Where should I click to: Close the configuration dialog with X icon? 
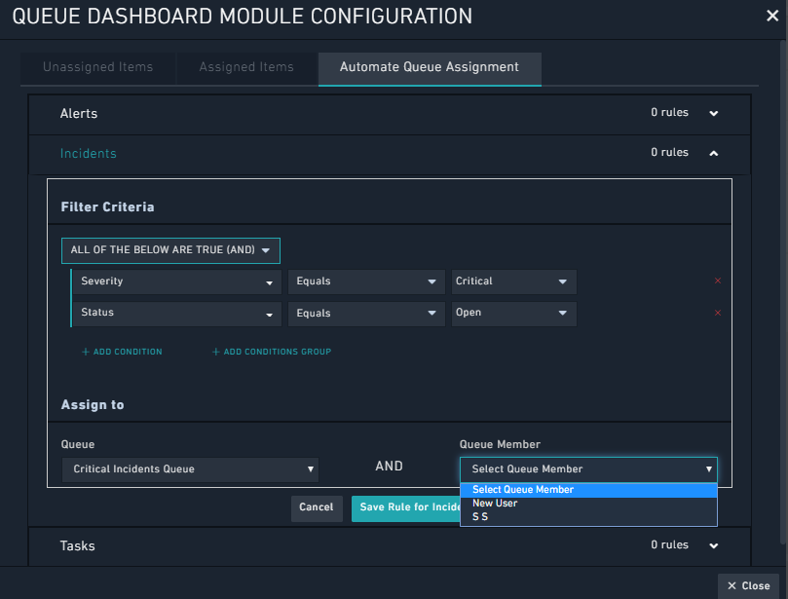771,17
